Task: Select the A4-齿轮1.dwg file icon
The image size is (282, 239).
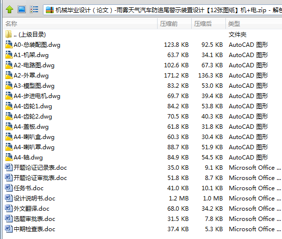Action: (x=9, y=106)
